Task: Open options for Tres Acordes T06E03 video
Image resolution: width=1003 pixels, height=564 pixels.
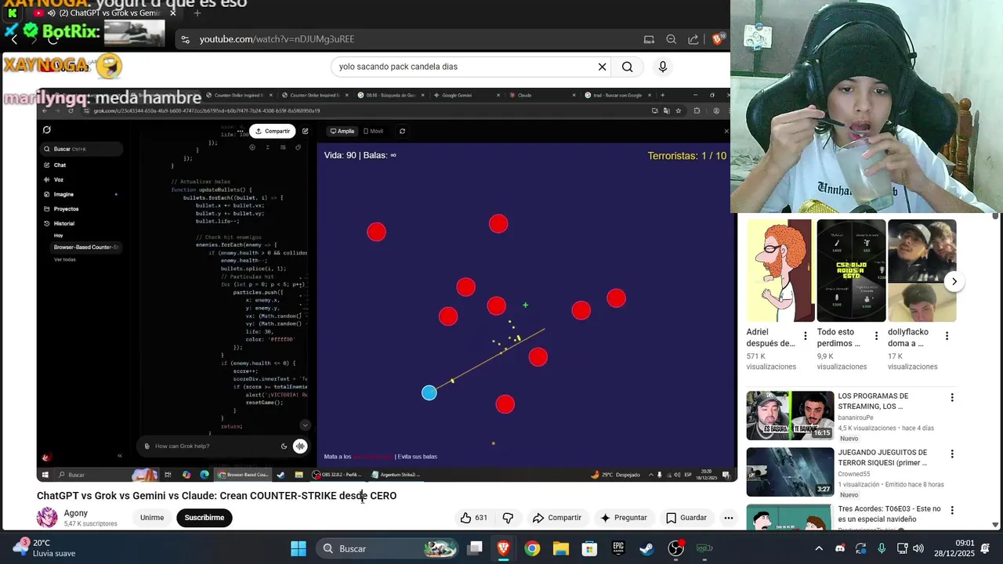Action: point(952,511)
